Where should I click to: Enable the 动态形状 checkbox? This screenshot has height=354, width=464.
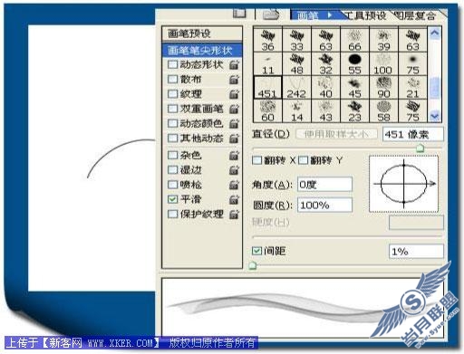(x=172, y=64)
